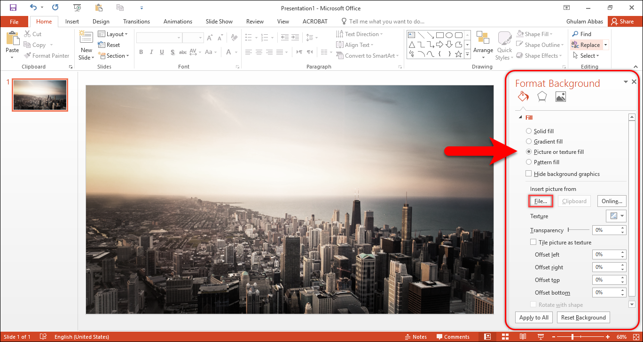Screen dimensions: 643x342
Task: Check Tile picture as texture
Action: [x=533, y=243]
